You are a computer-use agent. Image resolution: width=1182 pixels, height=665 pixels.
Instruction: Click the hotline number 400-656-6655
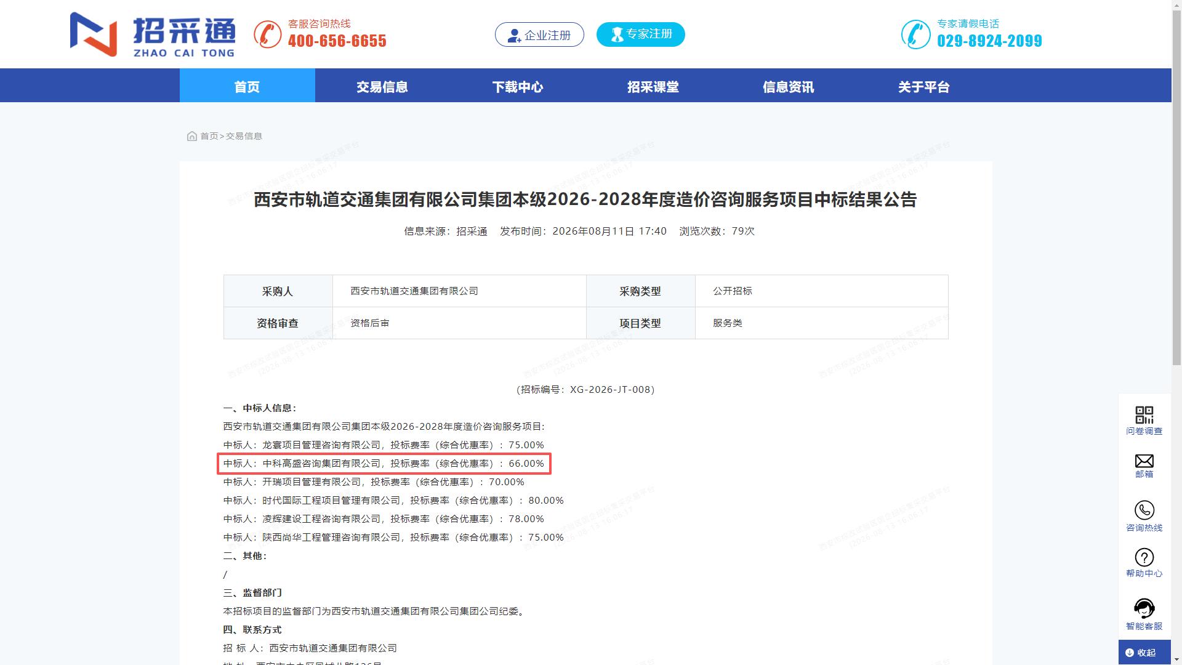337,41
